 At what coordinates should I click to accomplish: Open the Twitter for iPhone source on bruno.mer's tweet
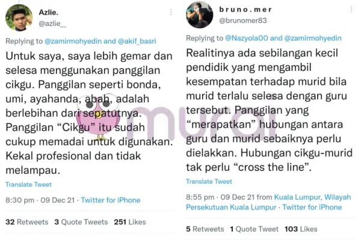312,207
